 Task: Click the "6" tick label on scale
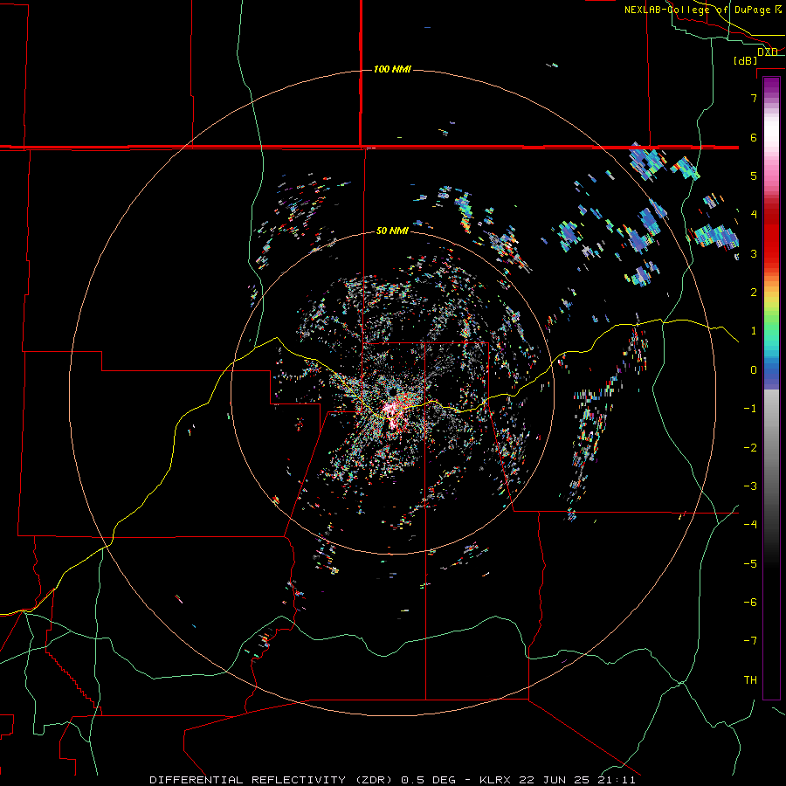click(x=754, y=137)
